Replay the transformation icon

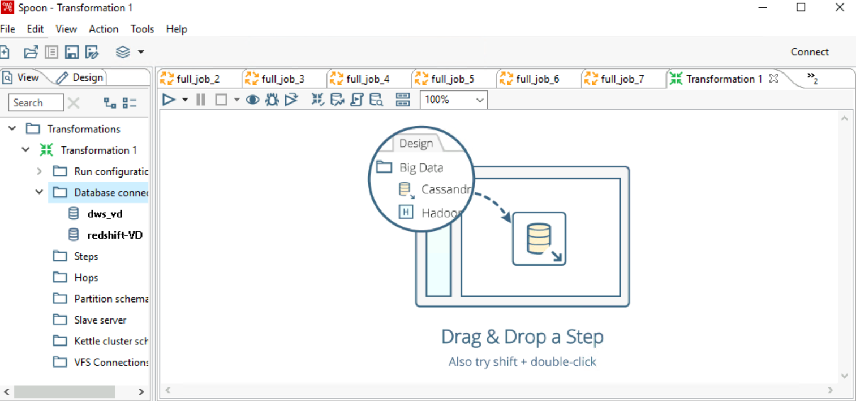coord(291,100)
